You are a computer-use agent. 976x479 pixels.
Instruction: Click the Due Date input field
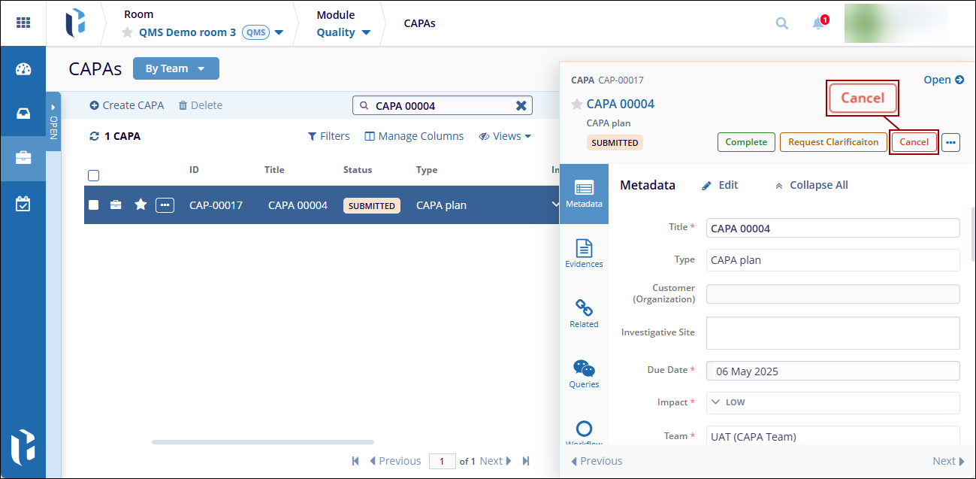pyautogui.click(x=832, y=371)
